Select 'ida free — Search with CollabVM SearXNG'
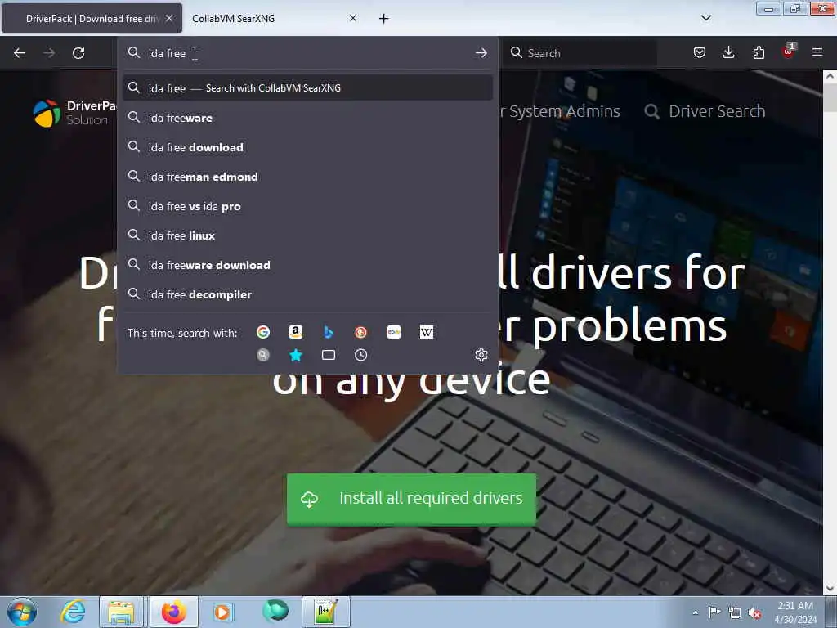The image size is (837, 628). click(x=307, y=88)
